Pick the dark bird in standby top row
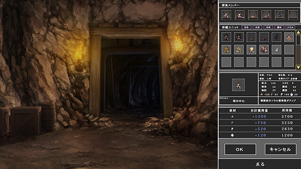 coord(277,37)
